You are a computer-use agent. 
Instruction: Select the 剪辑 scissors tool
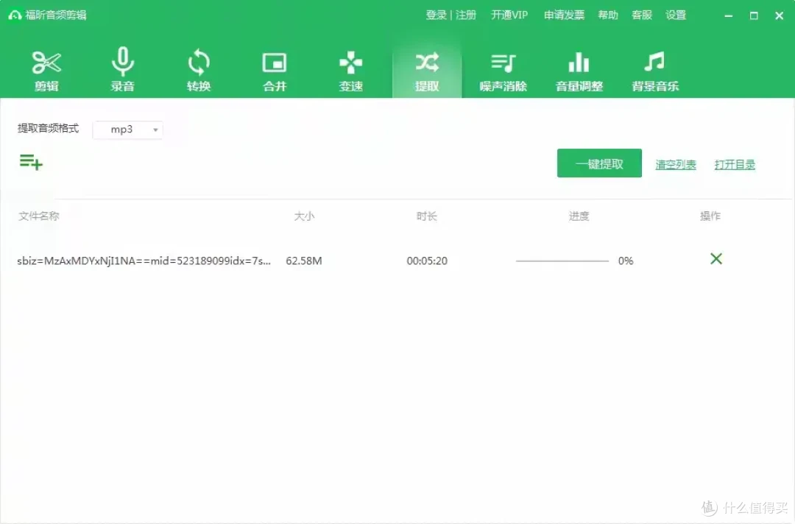46,71
